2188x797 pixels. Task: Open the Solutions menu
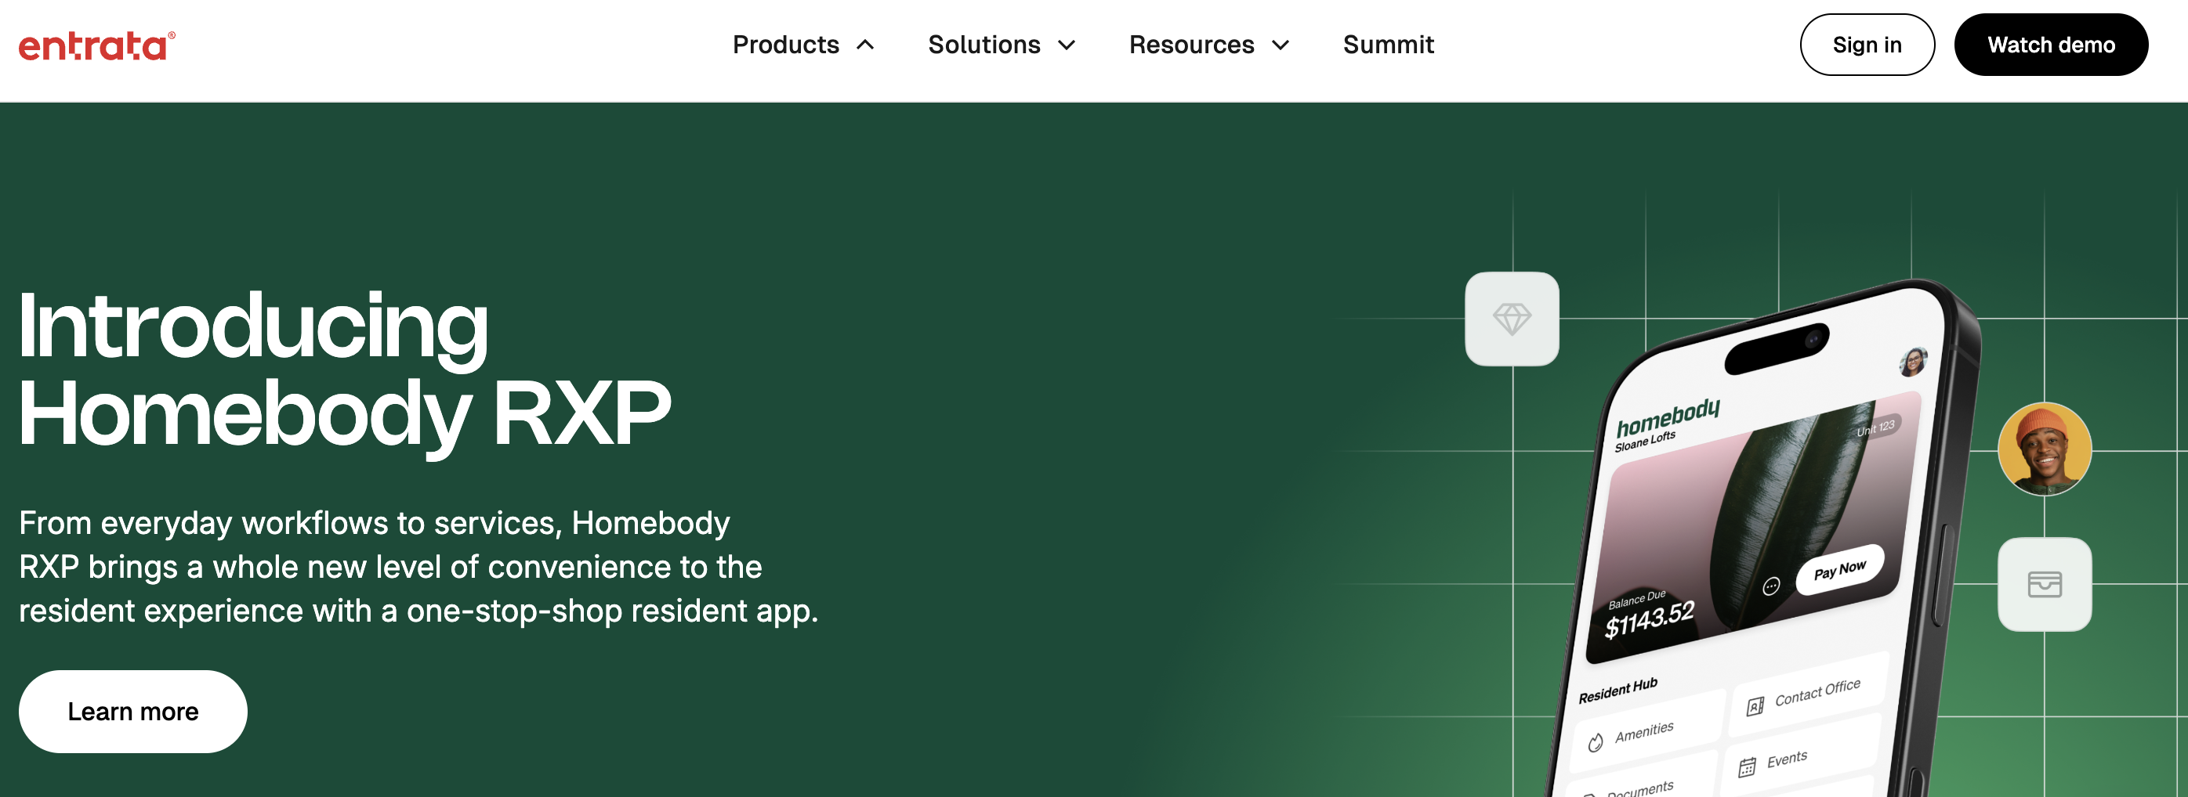[984, 45]
